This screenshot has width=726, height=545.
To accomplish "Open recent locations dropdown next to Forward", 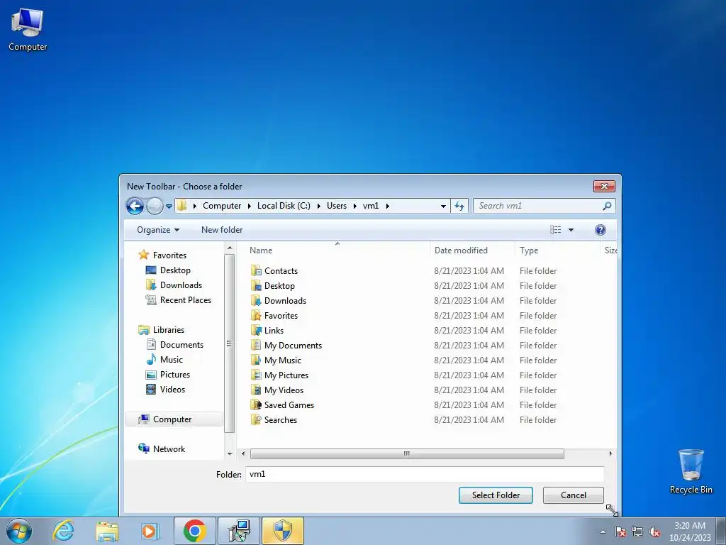I will (169, 207).
